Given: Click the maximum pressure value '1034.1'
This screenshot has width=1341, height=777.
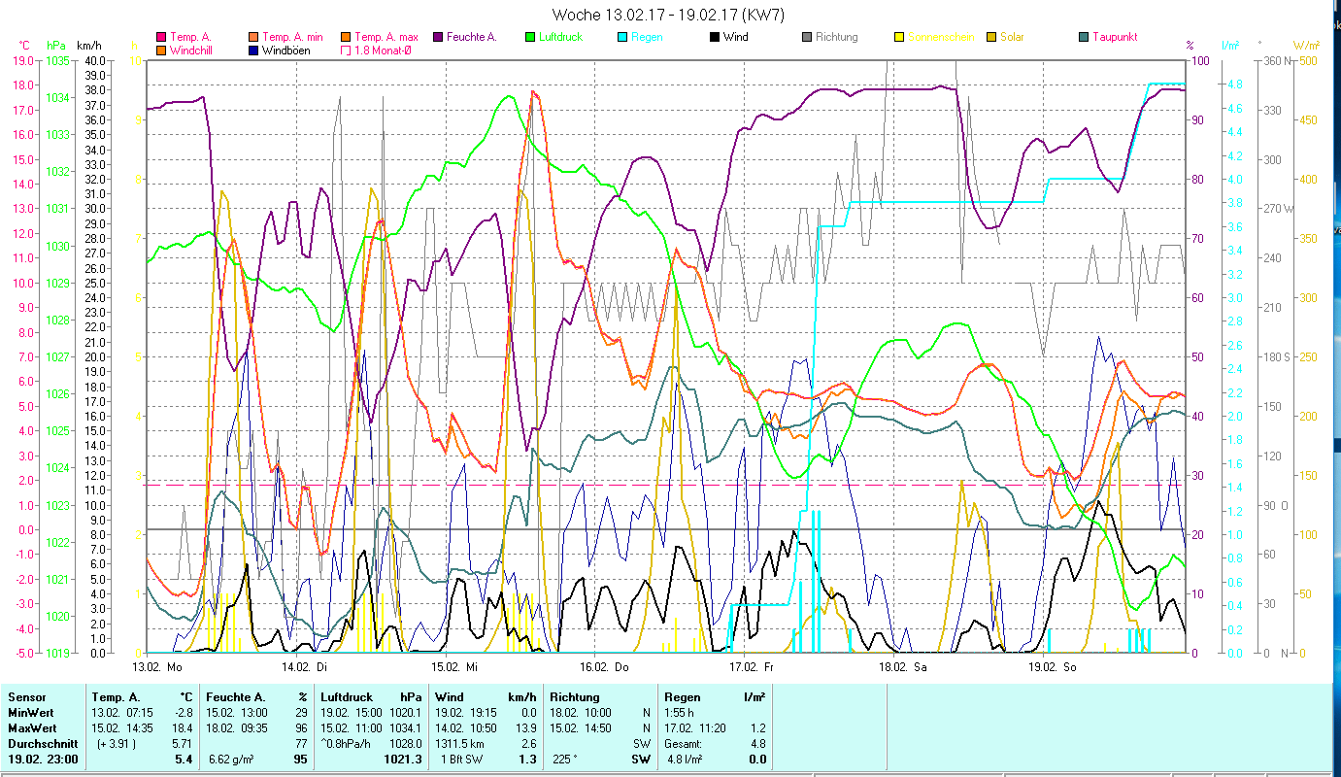Looking at the screenshot, I should [x=405, y=728].
